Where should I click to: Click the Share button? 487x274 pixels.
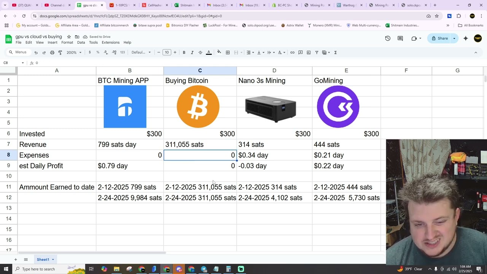[439, 38]
